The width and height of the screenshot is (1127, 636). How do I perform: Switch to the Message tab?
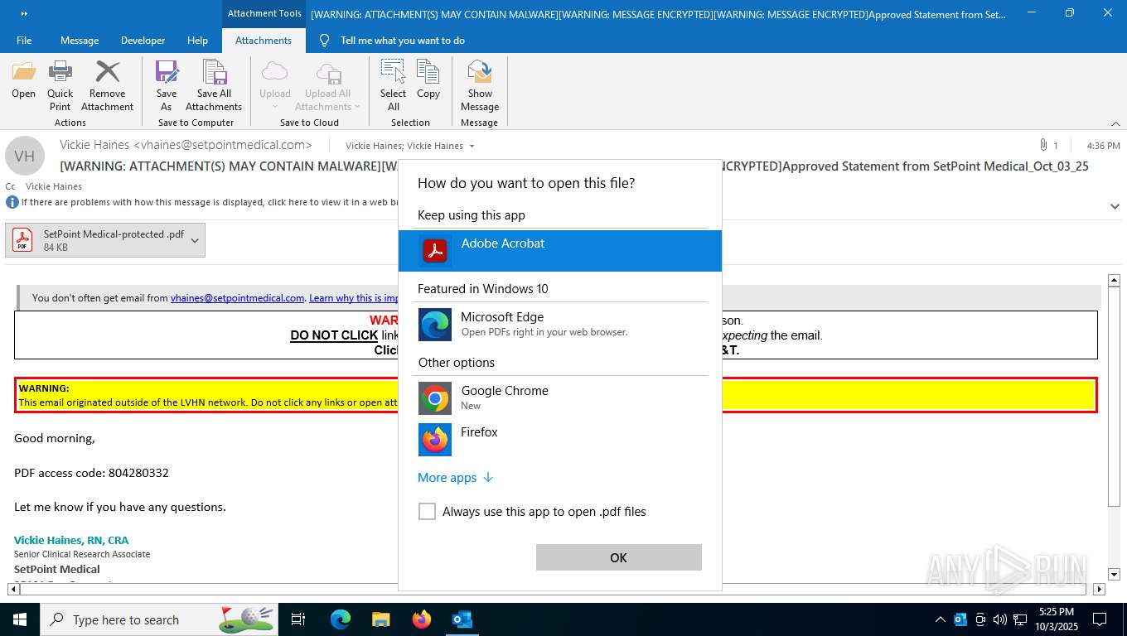[80, 41]
